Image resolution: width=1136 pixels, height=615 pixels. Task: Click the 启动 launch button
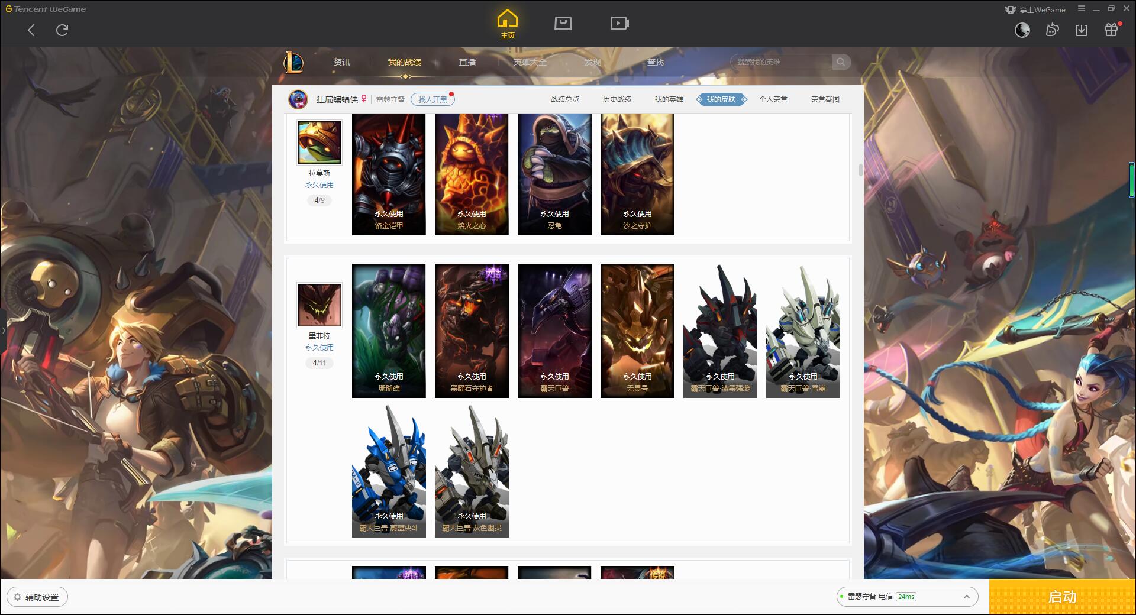[1062, 597]
